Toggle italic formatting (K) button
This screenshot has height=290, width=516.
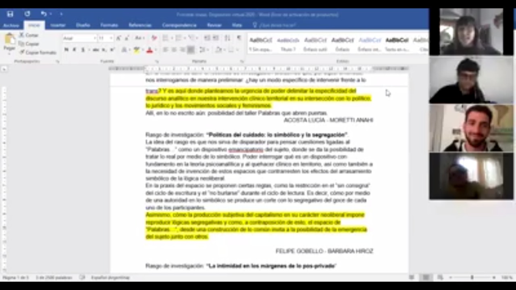click(x=74, y=50)
